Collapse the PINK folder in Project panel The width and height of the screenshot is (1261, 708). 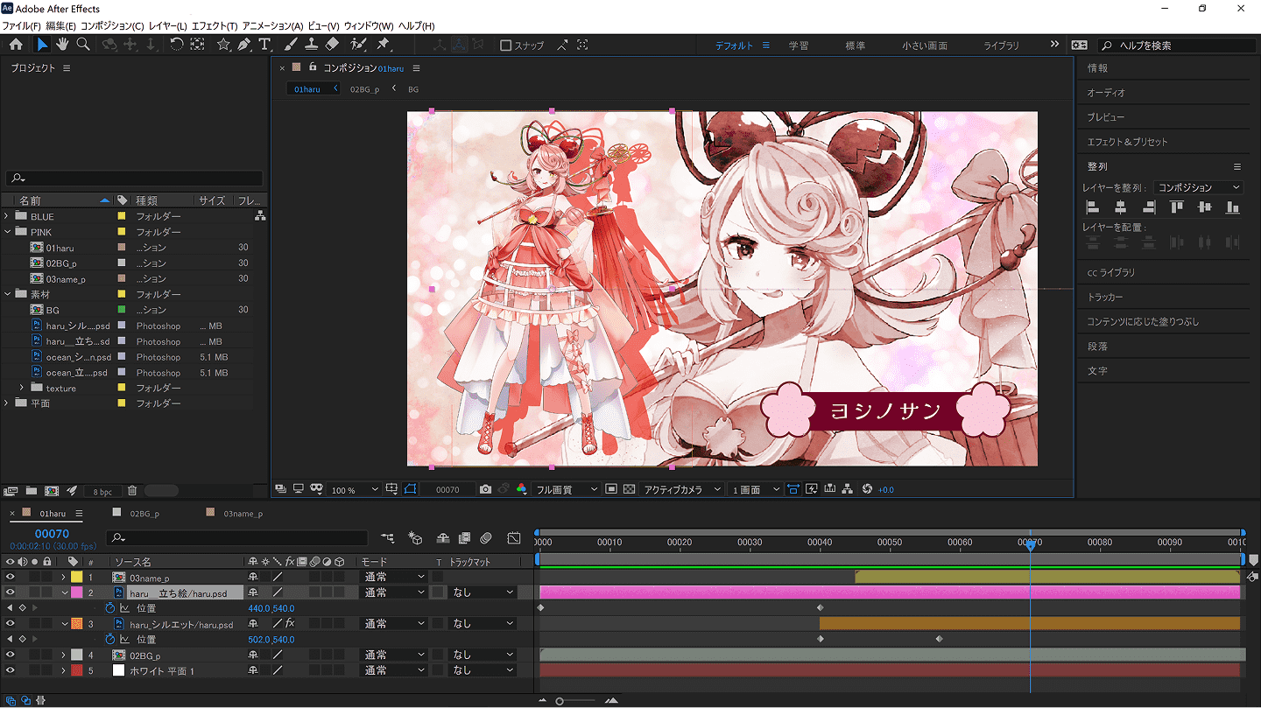(7, 232)
